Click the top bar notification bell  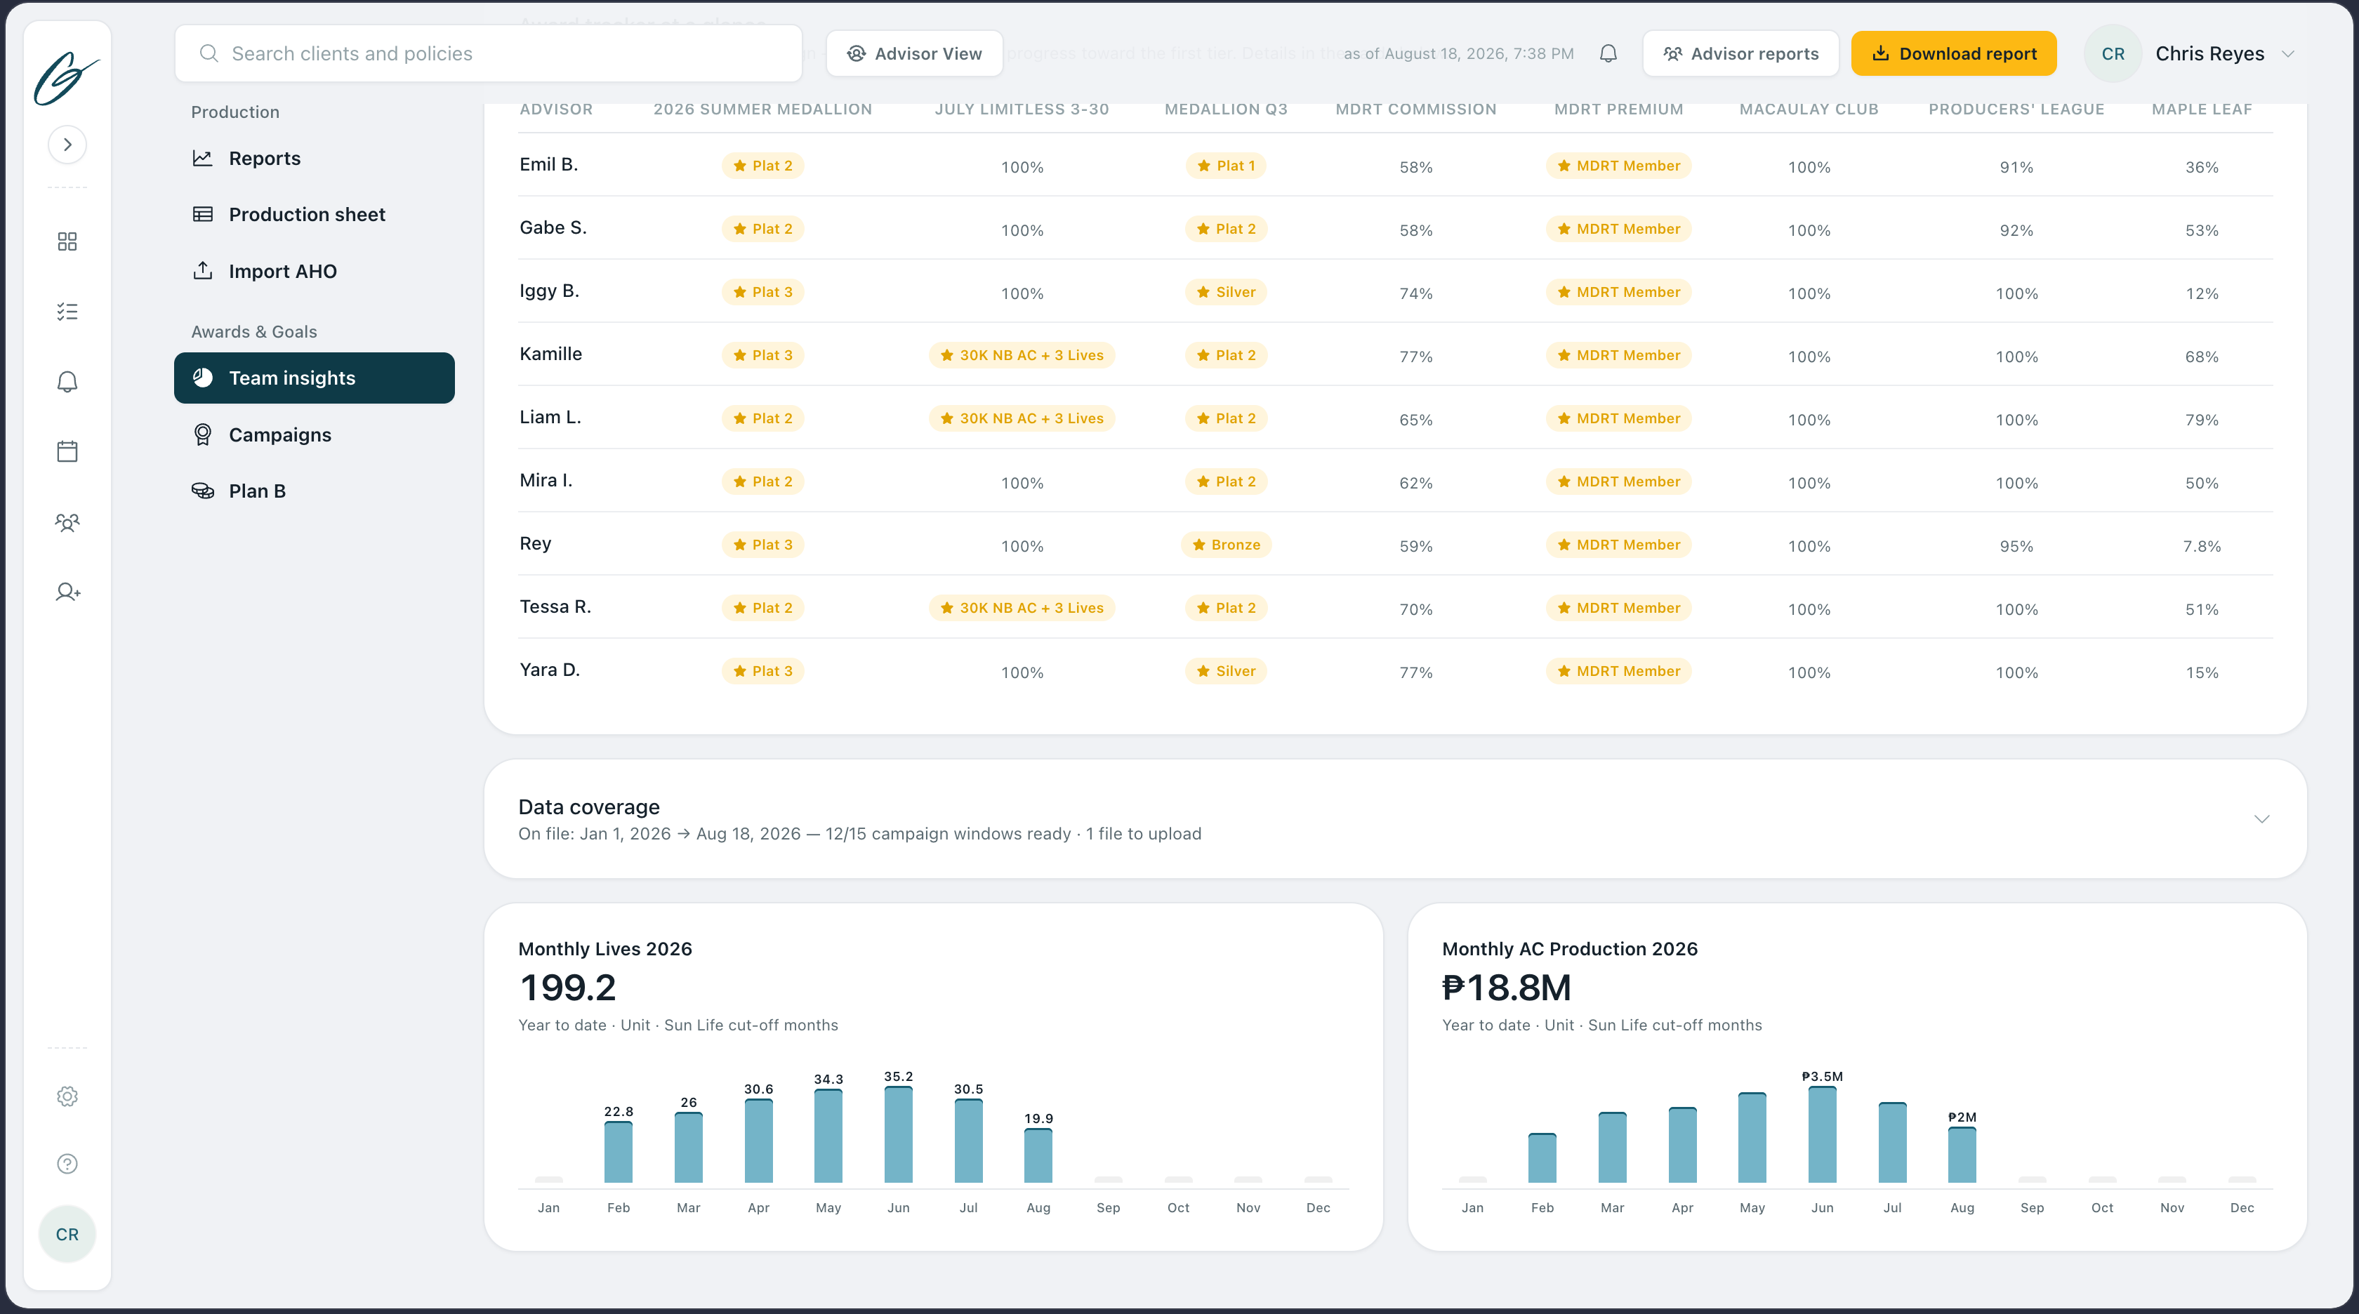click(1608, 53)
